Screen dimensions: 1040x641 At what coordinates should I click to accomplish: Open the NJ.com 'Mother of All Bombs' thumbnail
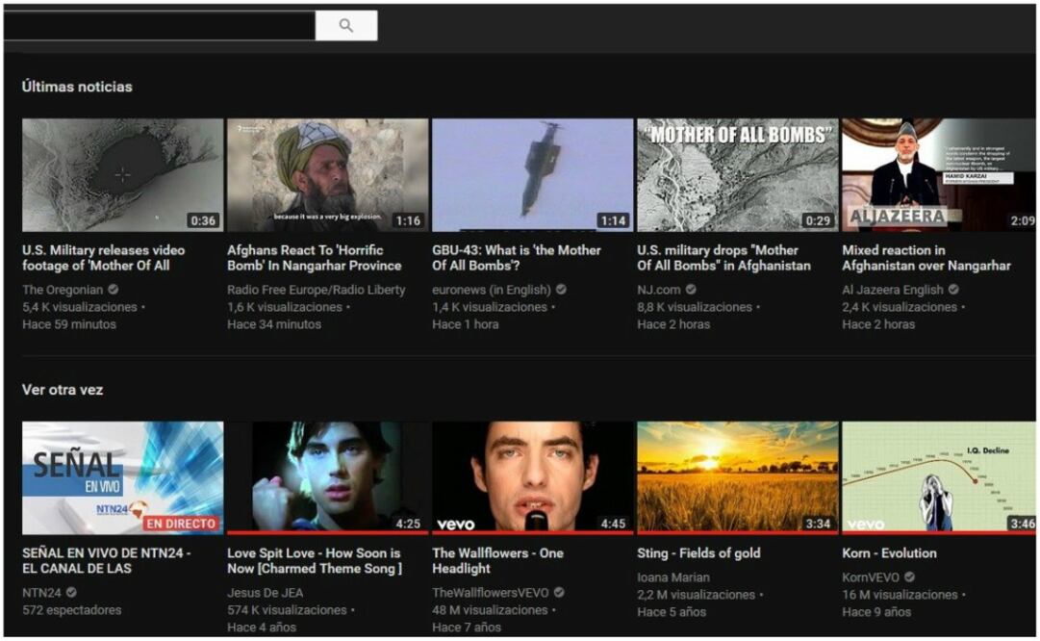click(737, 175)
